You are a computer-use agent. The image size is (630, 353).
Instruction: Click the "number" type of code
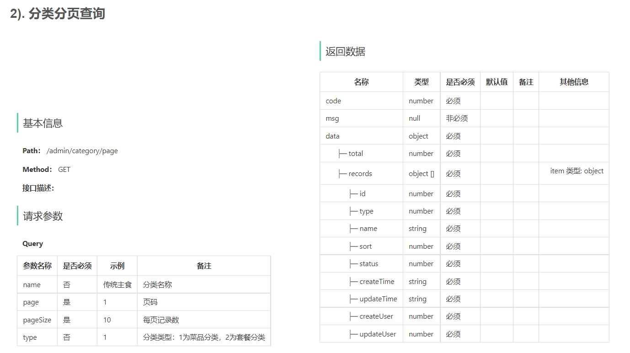coord(421,101)
